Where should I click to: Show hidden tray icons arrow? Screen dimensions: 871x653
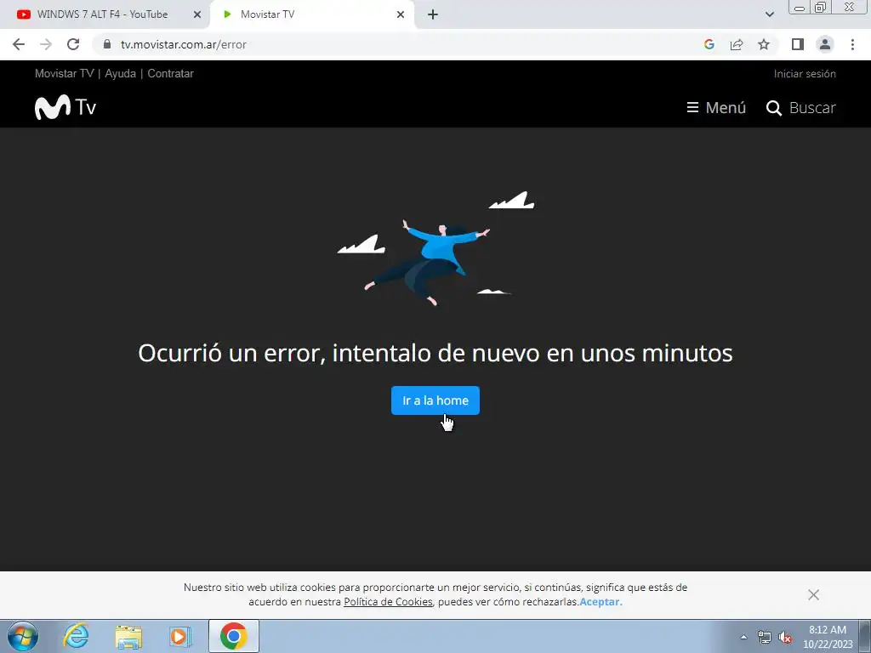(x=743, y=637)
